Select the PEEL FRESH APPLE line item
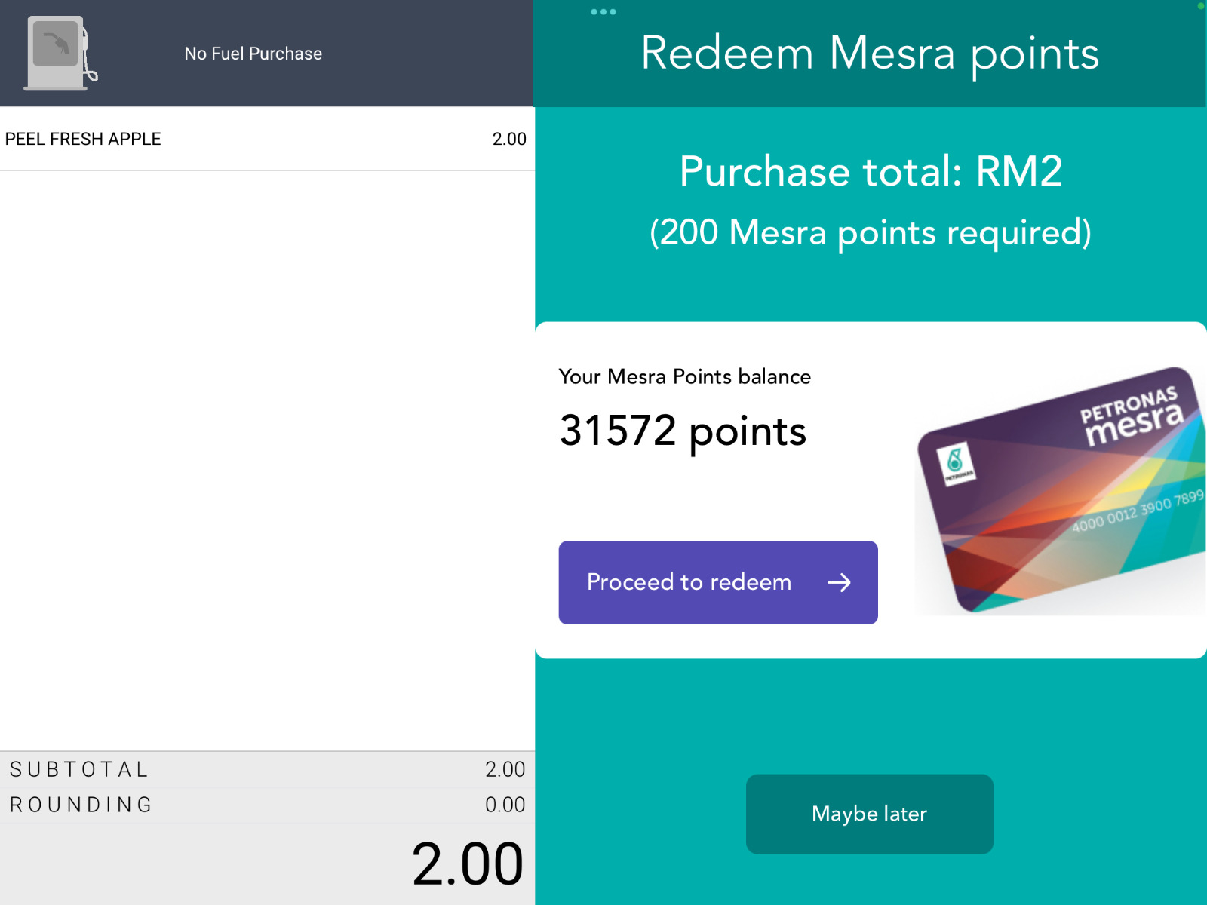 click(x=83, y=139)
